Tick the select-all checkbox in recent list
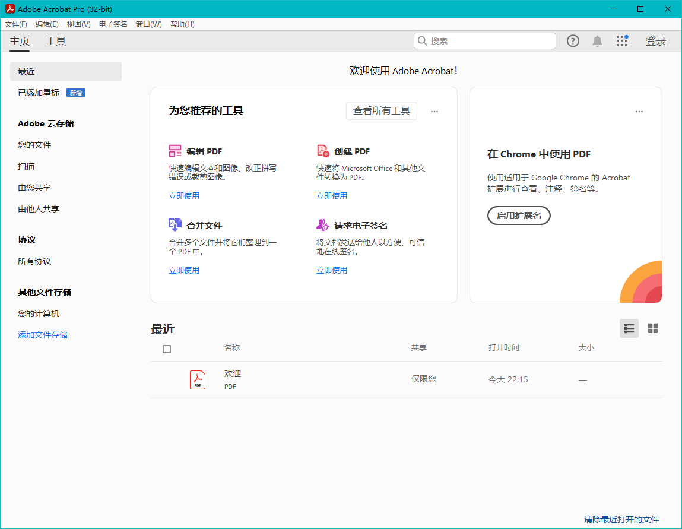Image resolution: width=682 pixels, height=529 pixels. pyautogui.click(x=167, y=349)
